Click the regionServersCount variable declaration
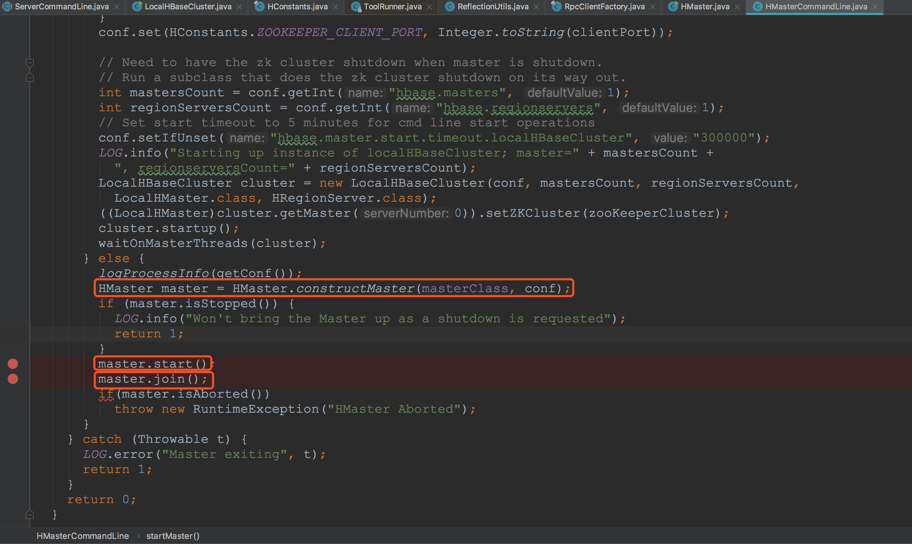Viewport: 912px width, 544px height. click(x=201, y=107)
